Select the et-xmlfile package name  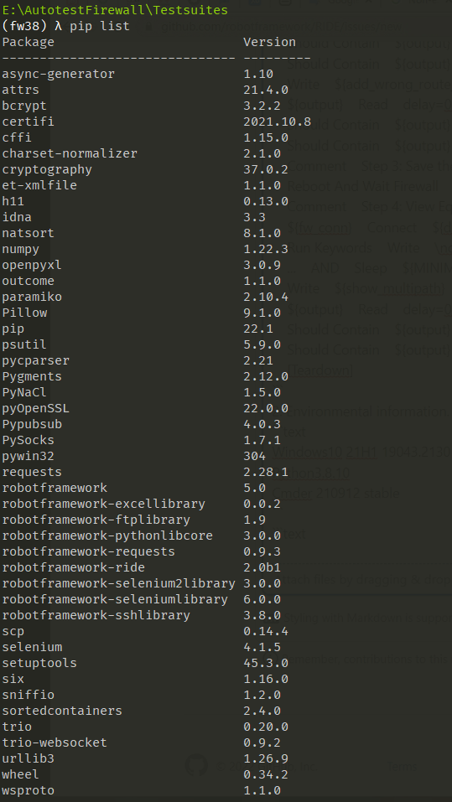click(39, 185)
